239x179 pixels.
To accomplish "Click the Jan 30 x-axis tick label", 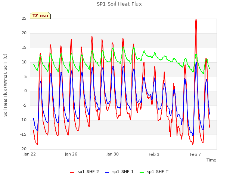I will (112, 154).
